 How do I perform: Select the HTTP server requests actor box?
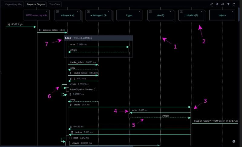tap(37, 15)
